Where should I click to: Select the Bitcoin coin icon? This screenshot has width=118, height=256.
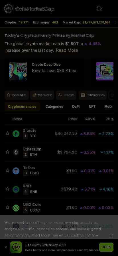point(16,134)
